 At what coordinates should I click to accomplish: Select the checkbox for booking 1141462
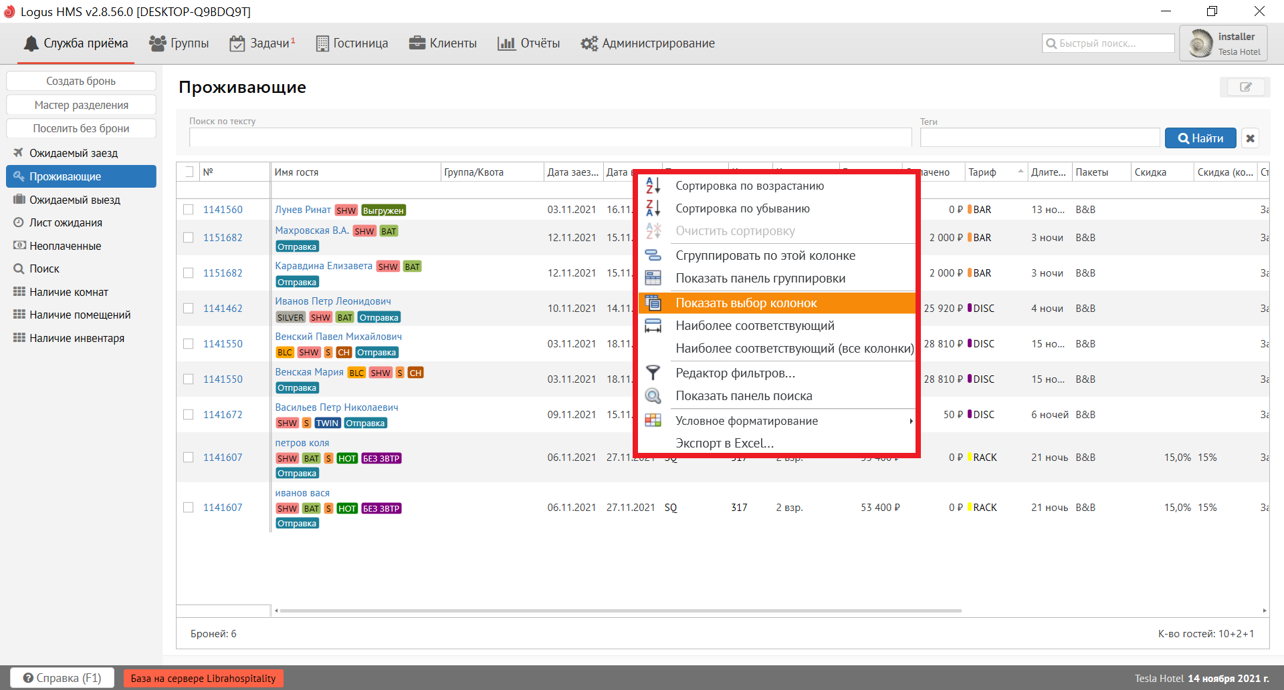tap(189, 309)
